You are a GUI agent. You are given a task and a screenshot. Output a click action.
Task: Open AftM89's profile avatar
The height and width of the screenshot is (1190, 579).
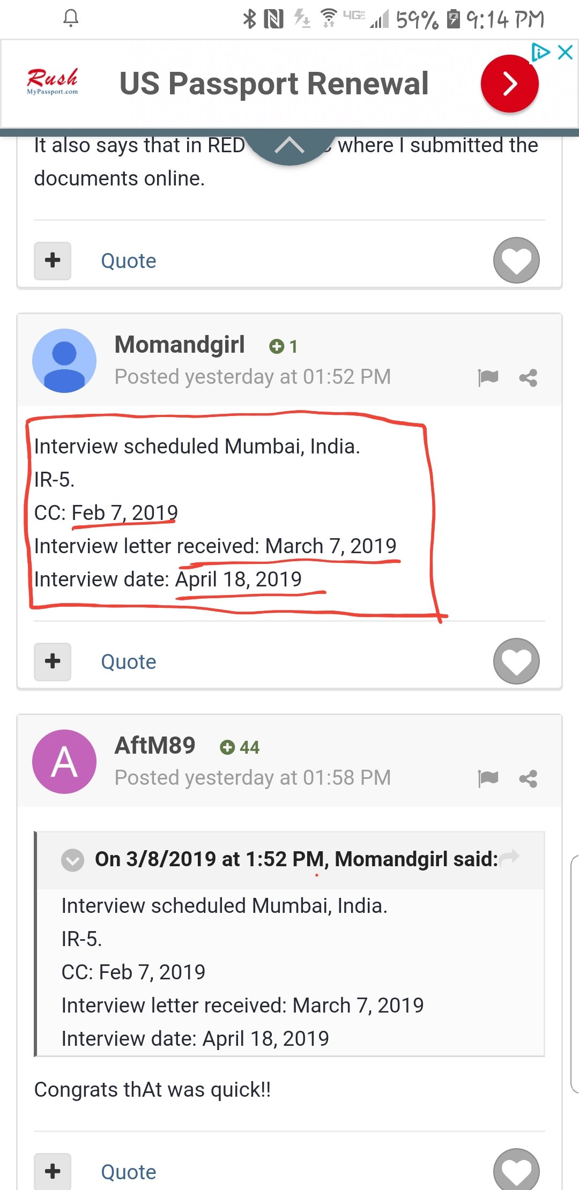click(x=64, y=762)
